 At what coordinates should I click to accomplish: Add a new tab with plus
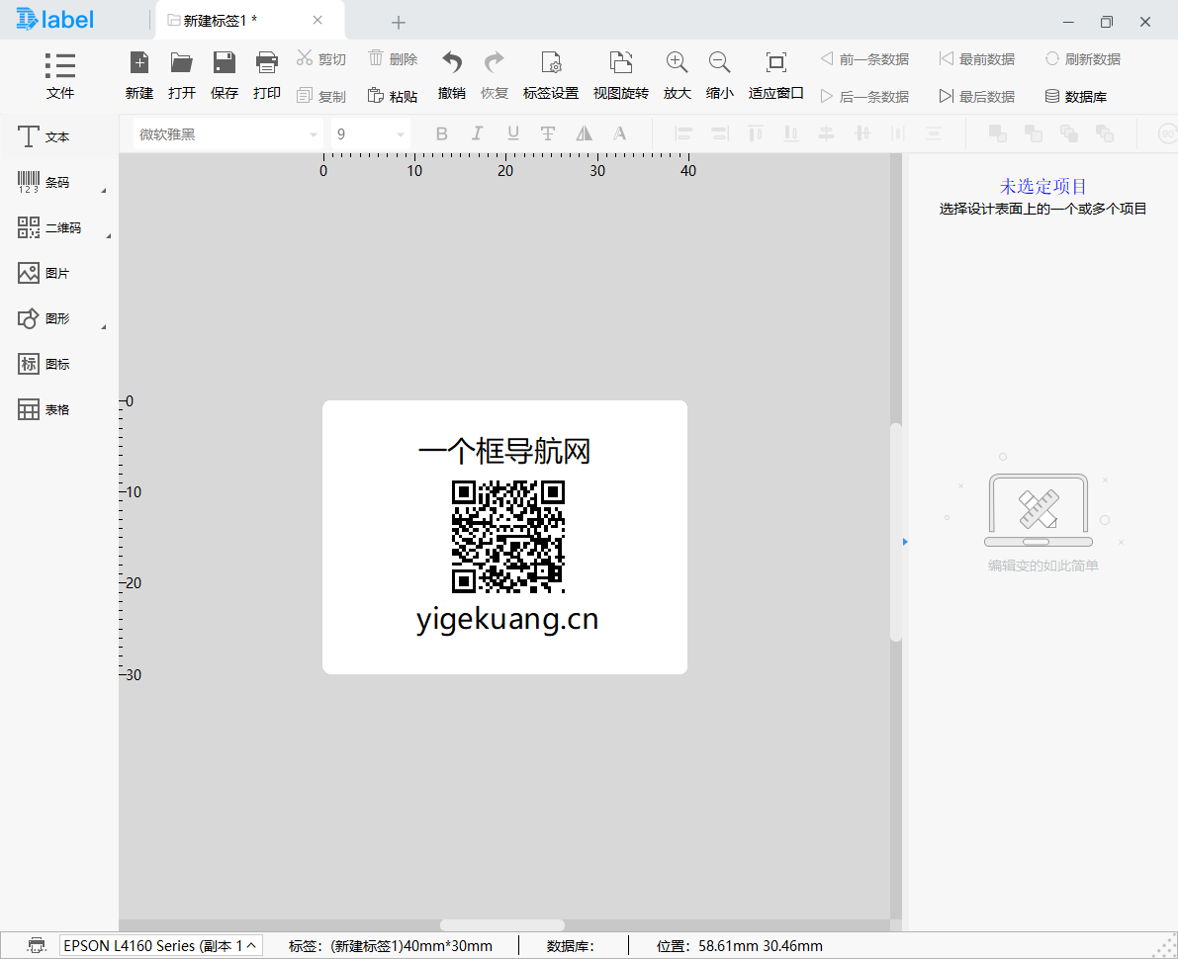click(399, 23)
